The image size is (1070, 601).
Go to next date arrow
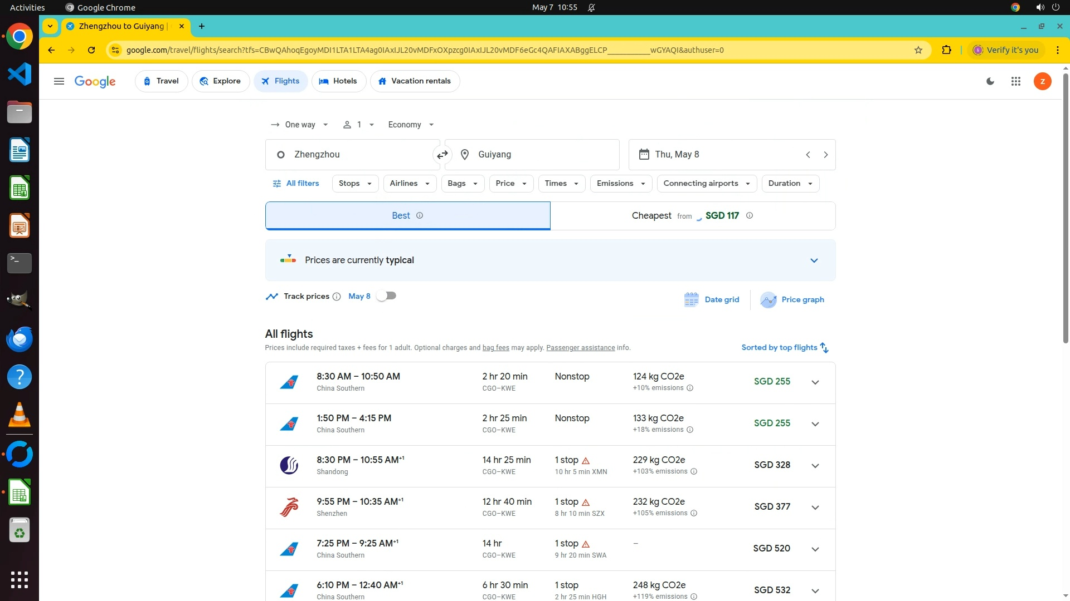click(x=826, y=155)
